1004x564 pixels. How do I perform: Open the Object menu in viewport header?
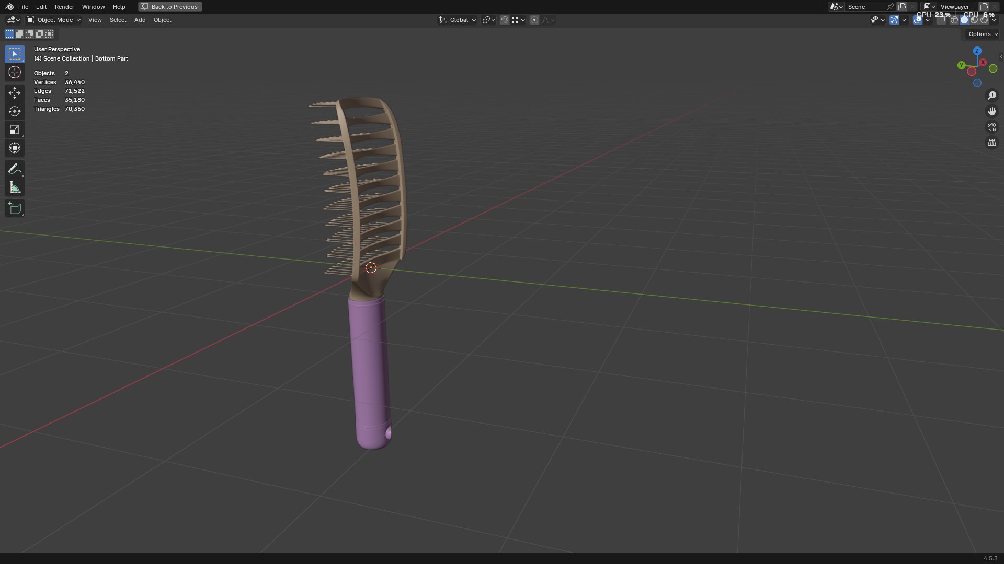coord(162,20)
